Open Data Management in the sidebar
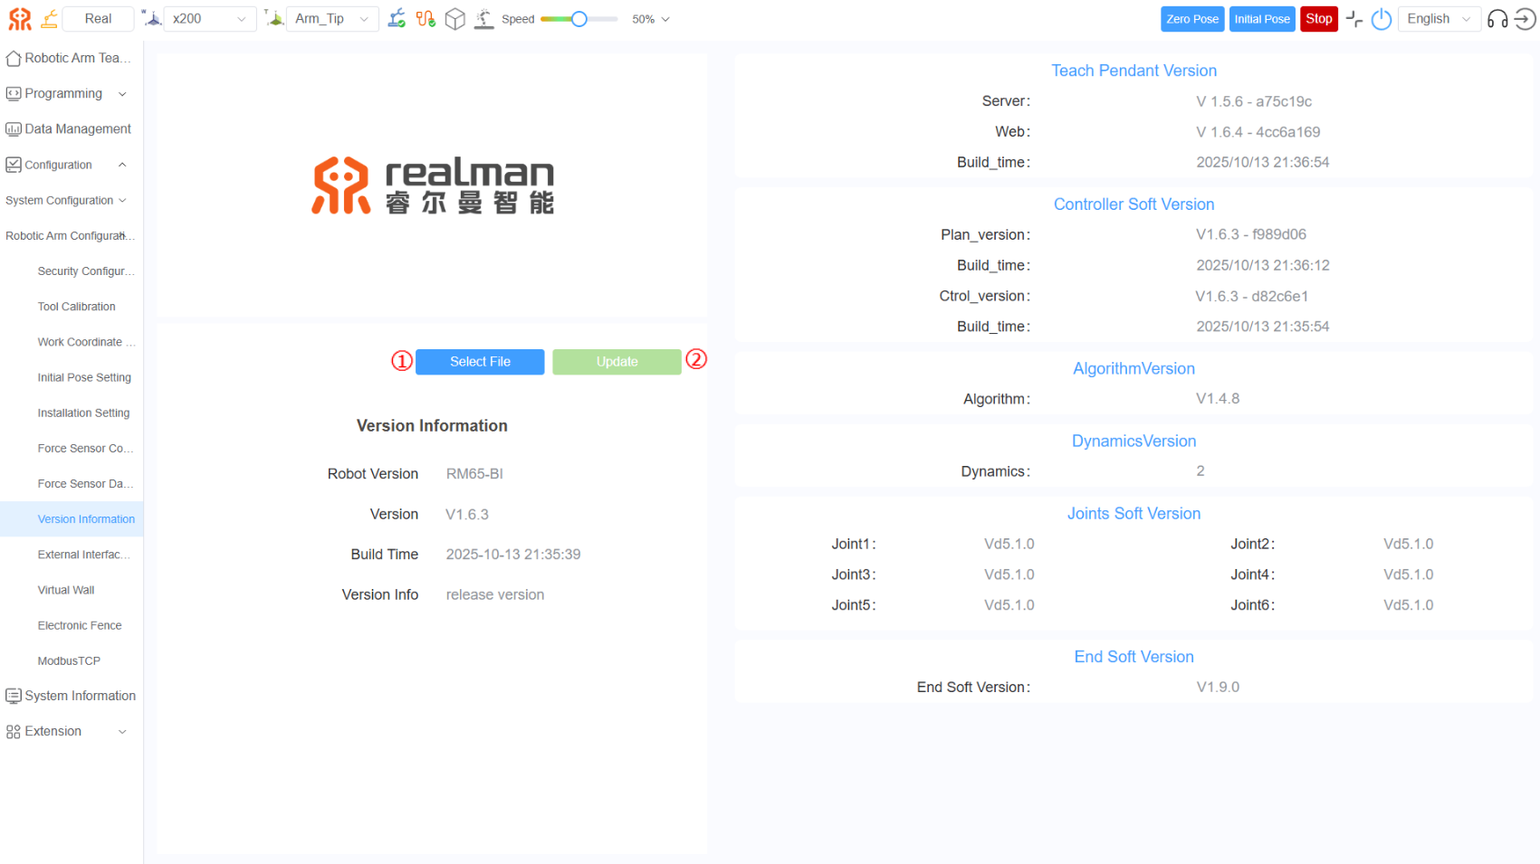 point(77,129)
